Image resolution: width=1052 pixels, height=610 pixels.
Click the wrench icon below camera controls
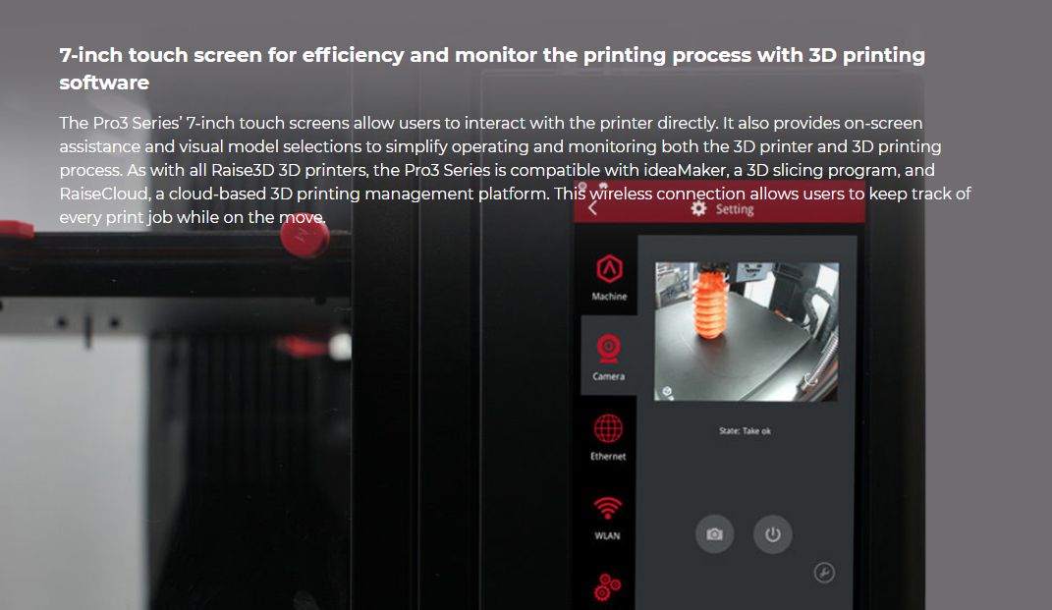click(824, 573)
